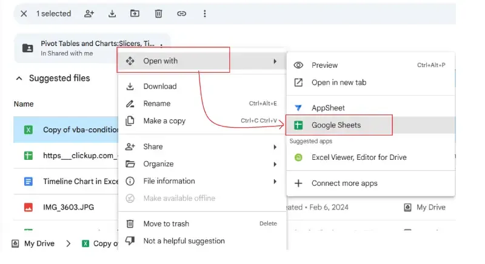Viewport: 485px width, 264px height.
Task: Click the download icon in top toolbar
Action: tap(112, 13)
